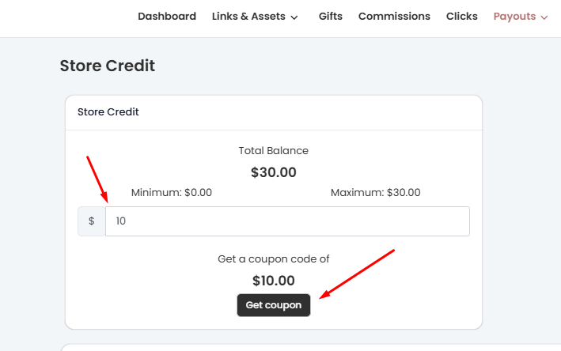Screen dimensions: 561x351
Task: Open the Commissions page
Action: point(394,17)
